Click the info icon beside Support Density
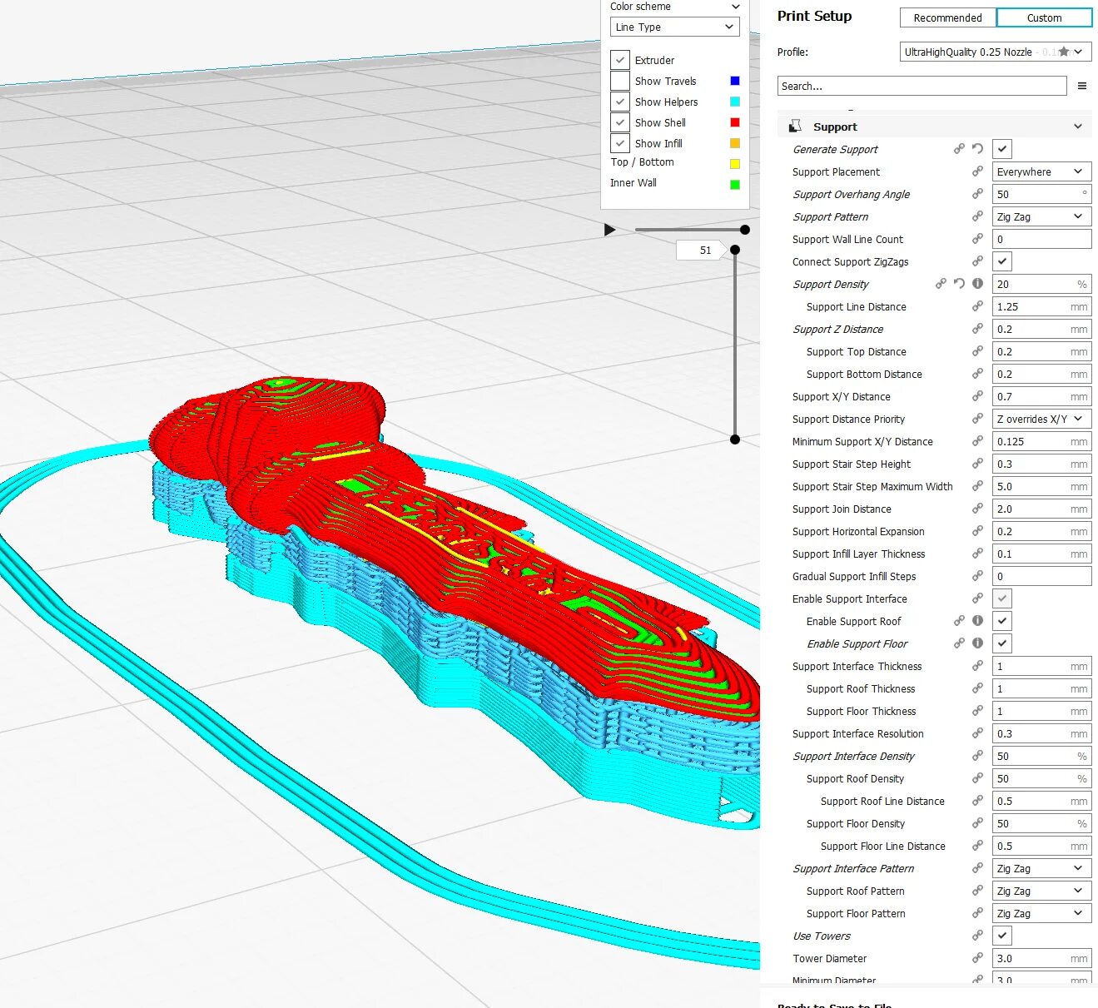Image resolution: width=1098 pixels, height=1008 pixels. point(977,284)
